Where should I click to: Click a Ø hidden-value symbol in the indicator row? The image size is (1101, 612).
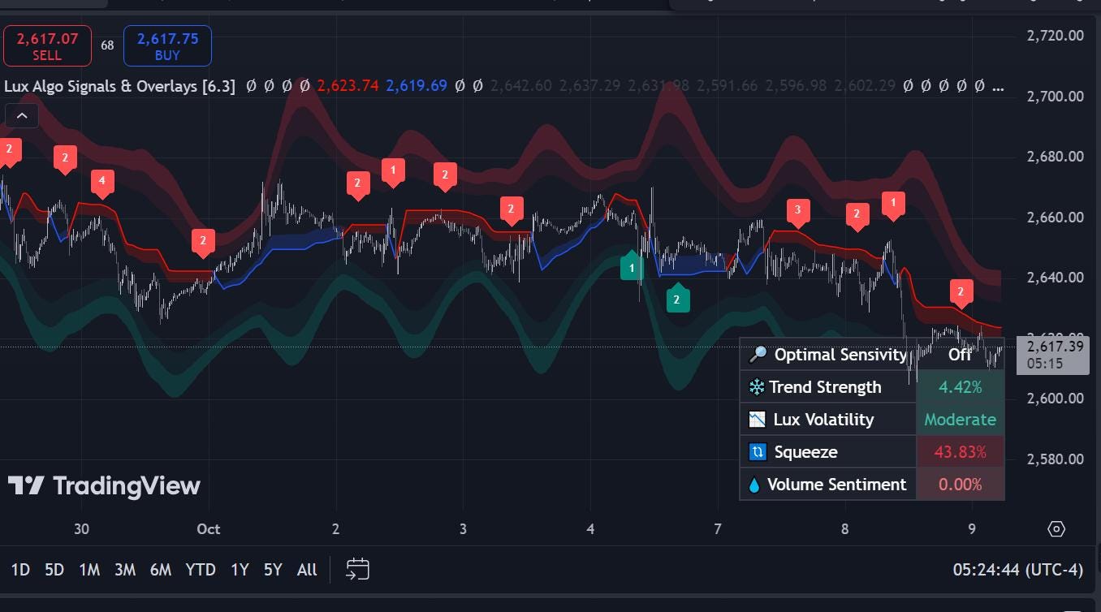click(250, 85)
